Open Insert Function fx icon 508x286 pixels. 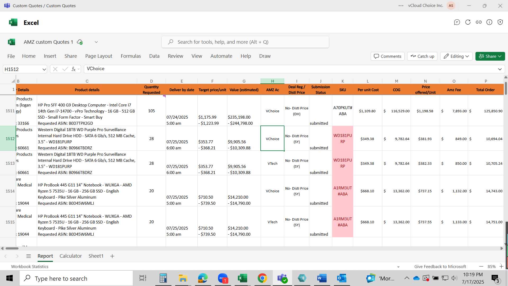[74, 69]
